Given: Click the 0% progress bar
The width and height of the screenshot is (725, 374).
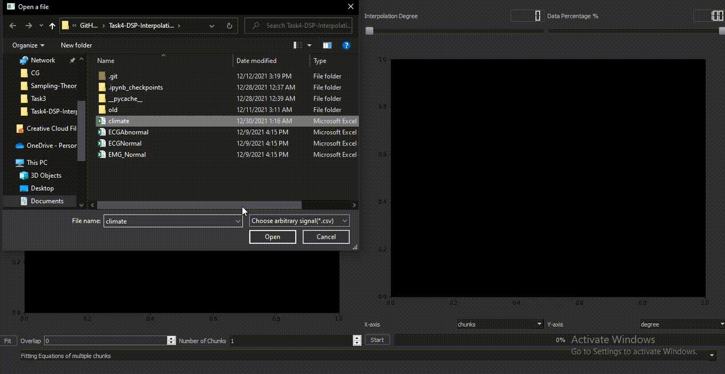Looking at the screenshot, I should pos(480,340).
